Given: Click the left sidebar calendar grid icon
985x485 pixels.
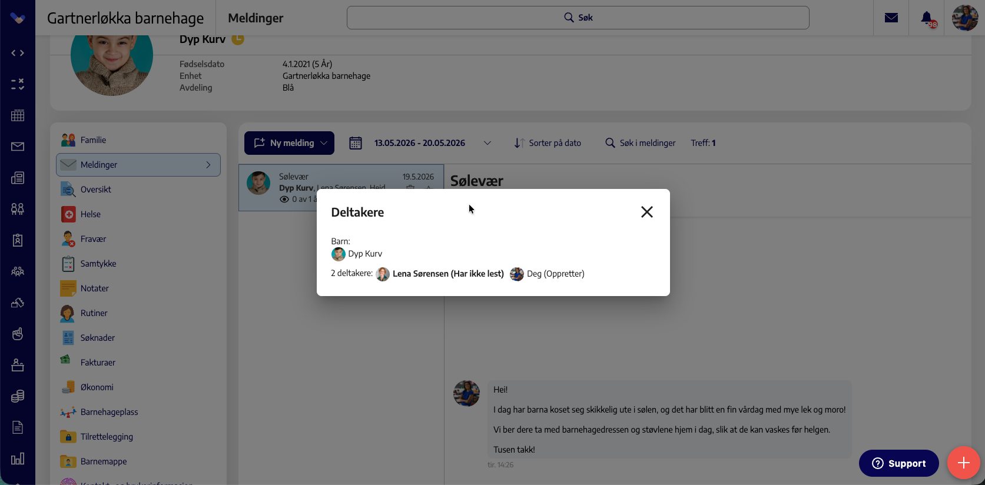Looking at the screenshot, I should click(x=18, y=115).
